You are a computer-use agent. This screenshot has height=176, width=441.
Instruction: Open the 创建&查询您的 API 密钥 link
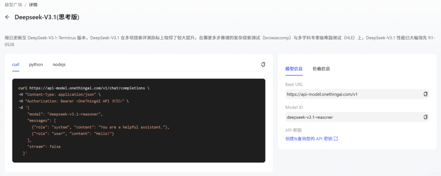(x=309, y=139)
